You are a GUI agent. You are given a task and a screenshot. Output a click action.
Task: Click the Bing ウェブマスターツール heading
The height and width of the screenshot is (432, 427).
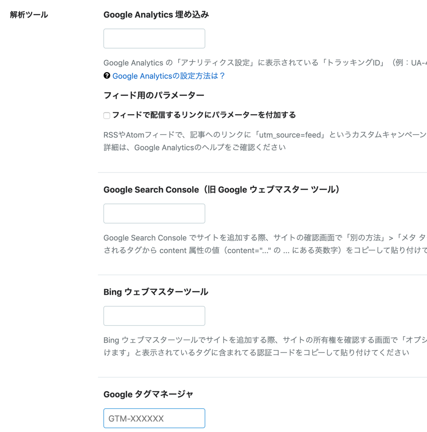pyautogui.click(x=156, y=292)
